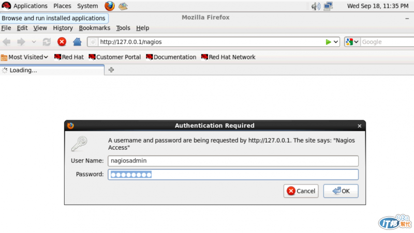Focus the User Name field

[233, 161]
